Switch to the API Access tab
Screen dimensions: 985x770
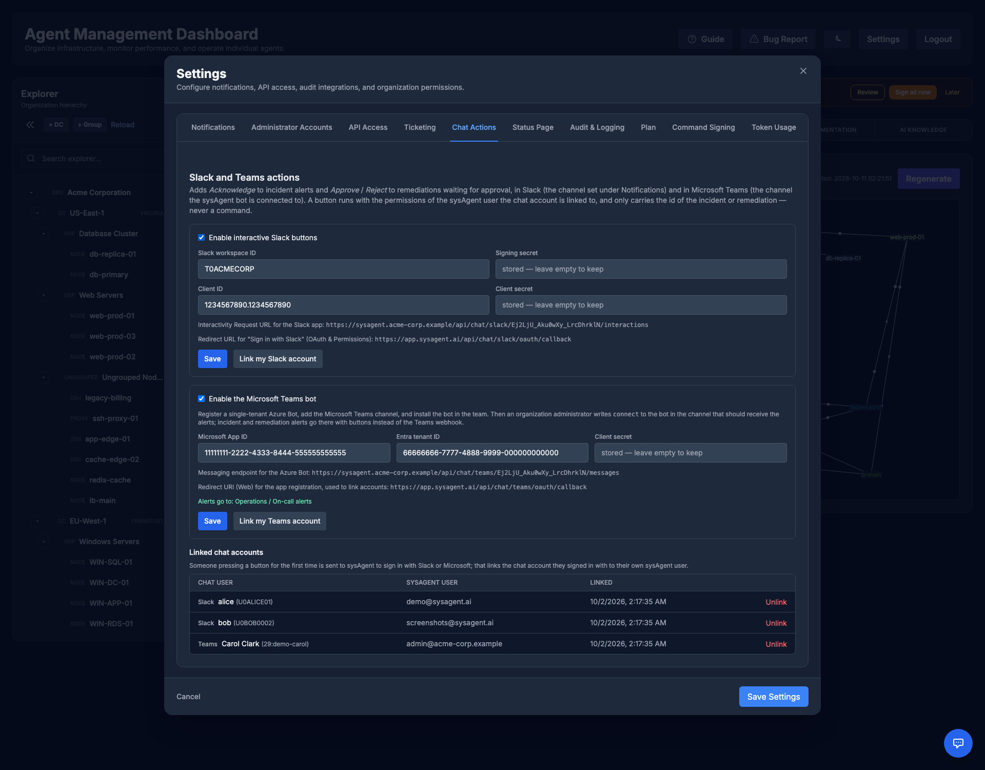368,127
